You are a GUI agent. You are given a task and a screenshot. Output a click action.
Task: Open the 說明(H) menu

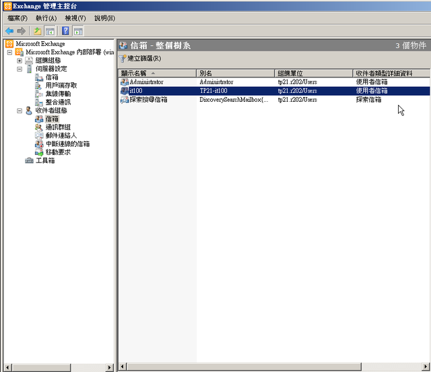pyautogui.click(x=105, y=18)
